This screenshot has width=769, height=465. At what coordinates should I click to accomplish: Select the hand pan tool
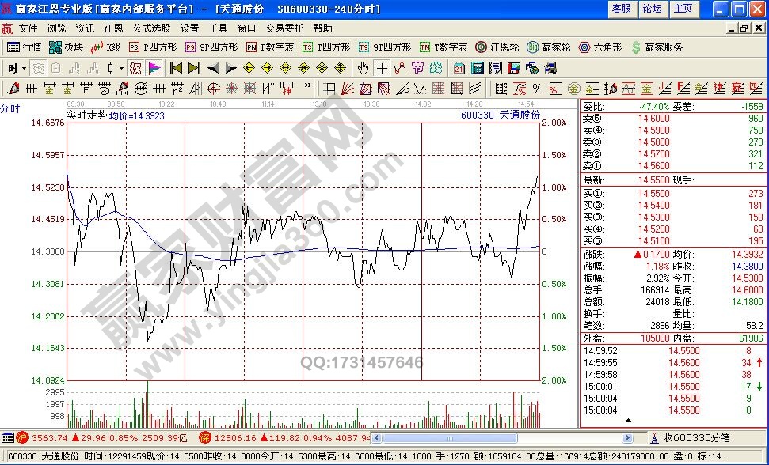point(363,68)
